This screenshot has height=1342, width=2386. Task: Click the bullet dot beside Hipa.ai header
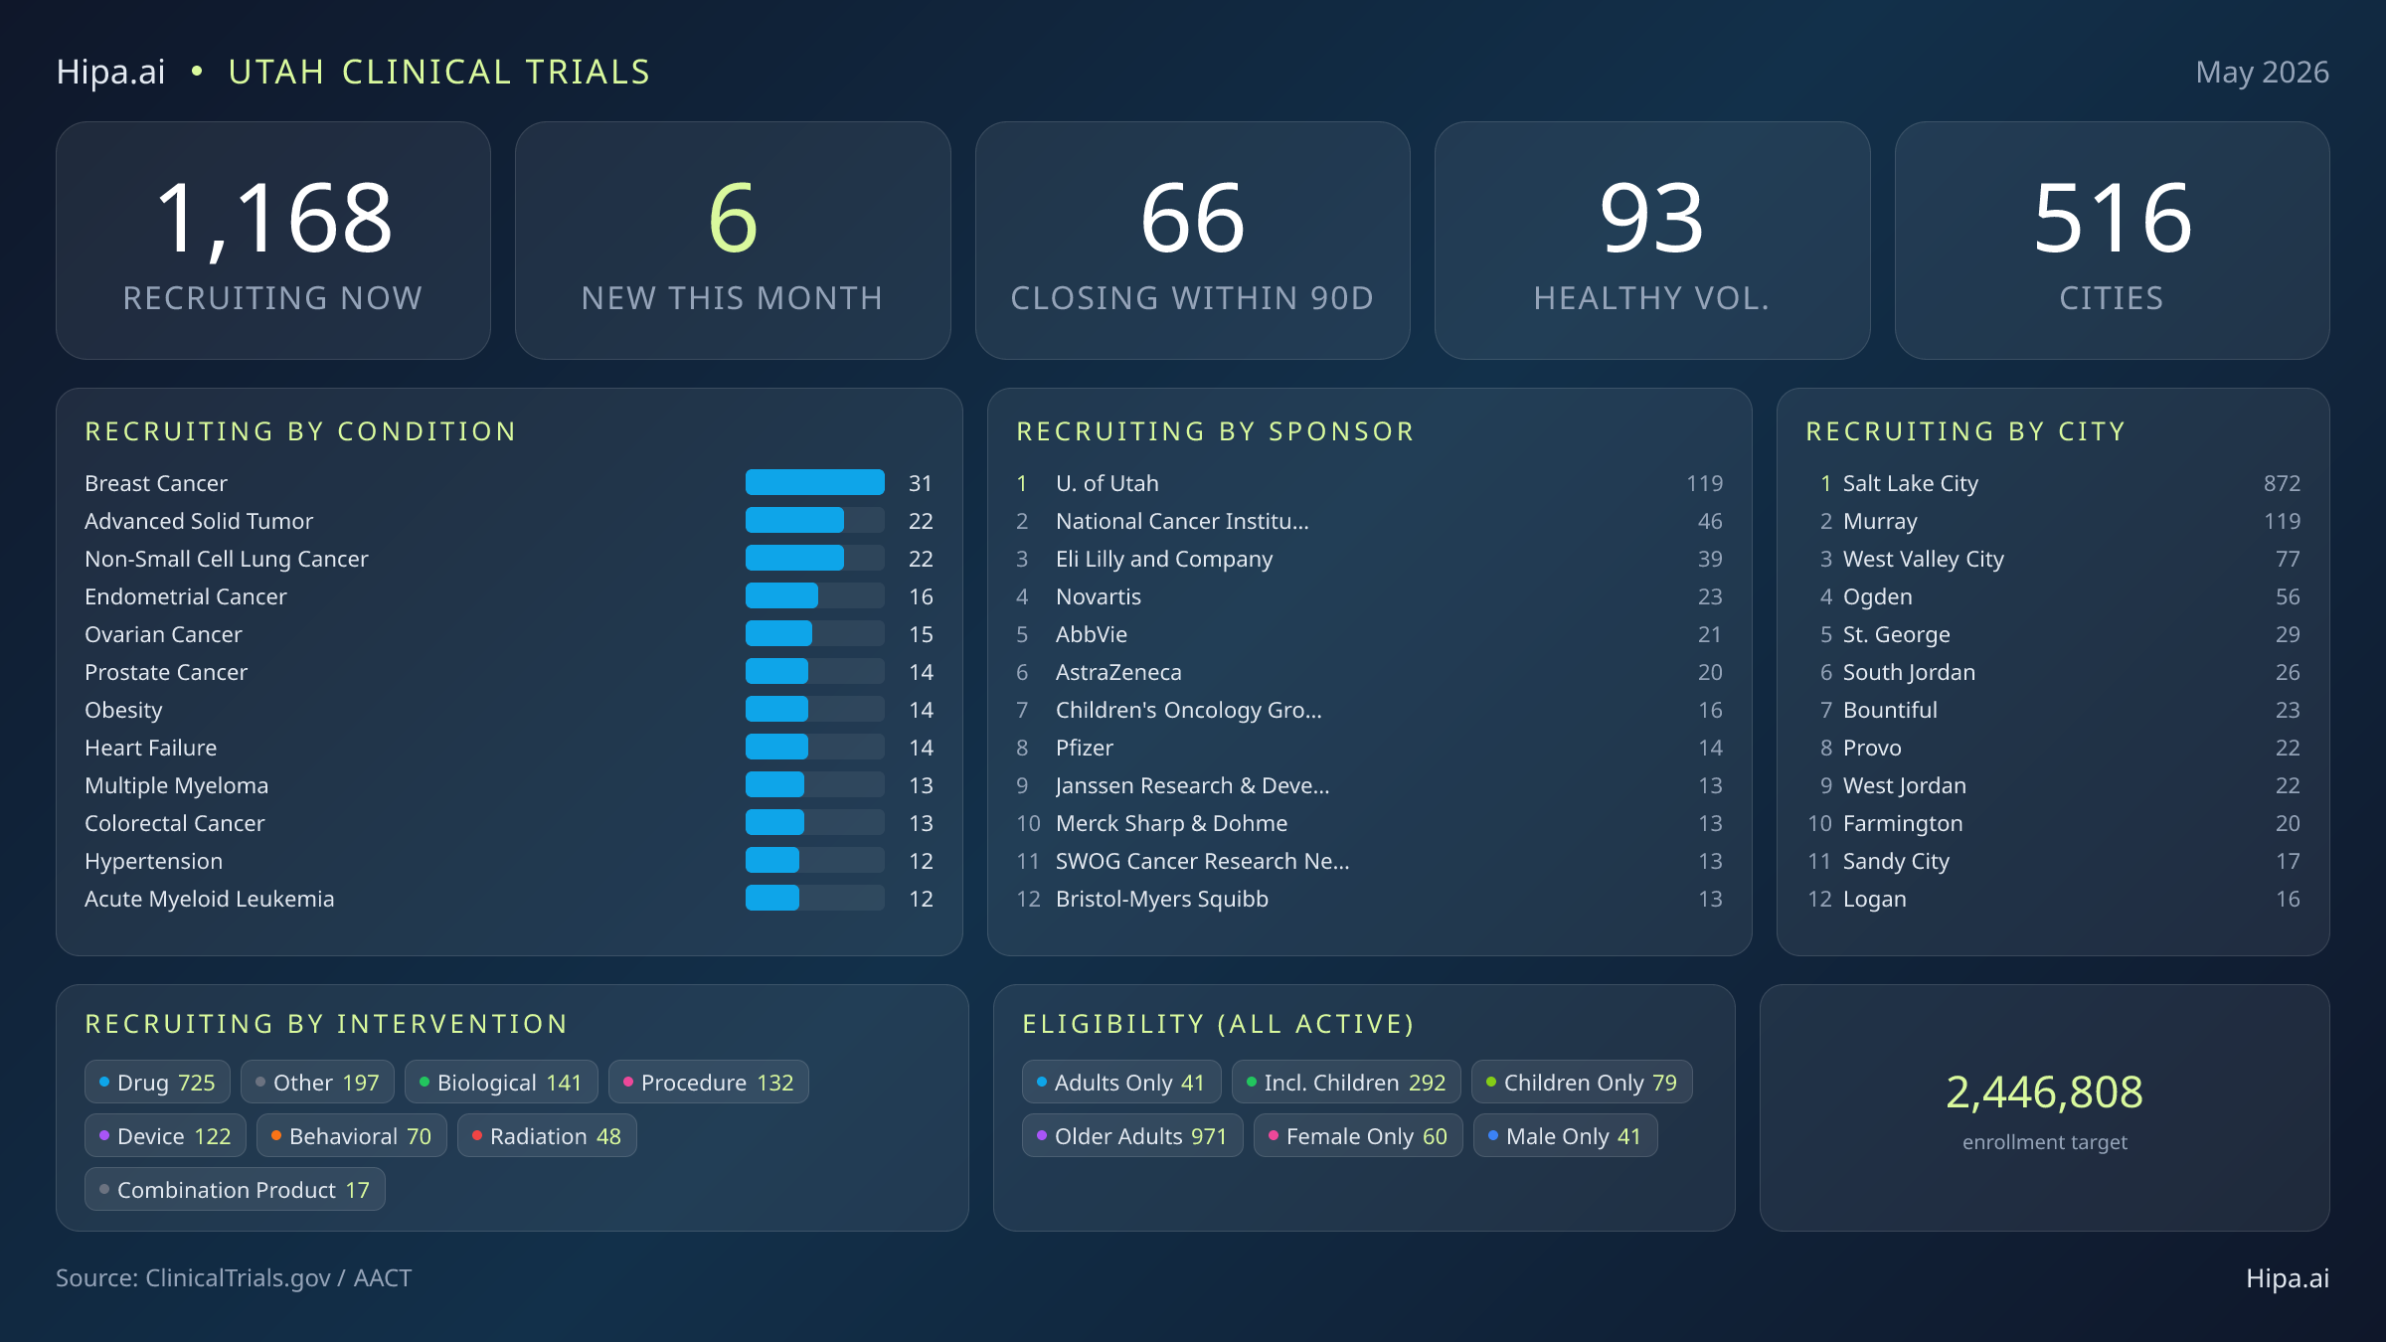(x=197, y=71)
